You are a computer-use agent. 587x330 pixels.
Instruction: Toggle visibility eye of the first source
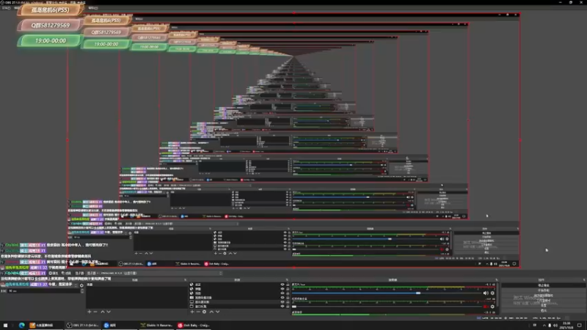282,285
